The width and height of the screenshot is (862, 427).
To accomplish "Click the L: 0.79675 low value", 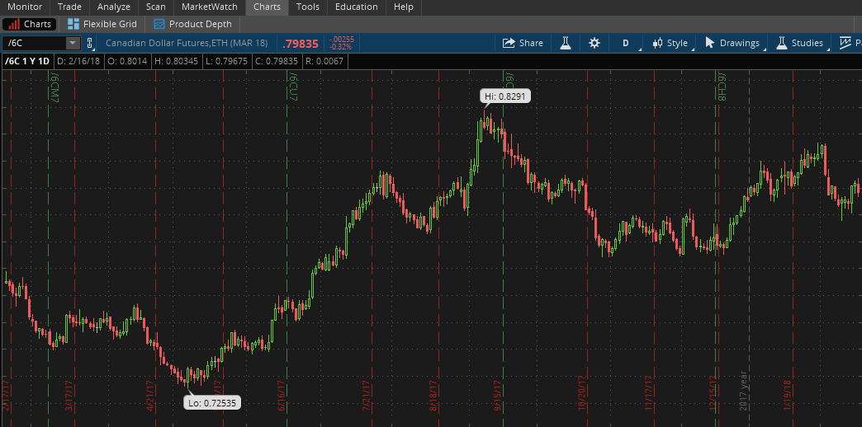I will point(226,61).
